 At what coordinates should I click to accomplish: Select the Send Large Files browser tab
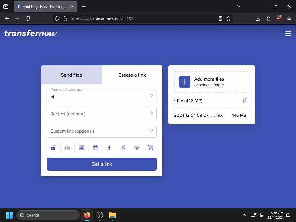pos(45,7)
